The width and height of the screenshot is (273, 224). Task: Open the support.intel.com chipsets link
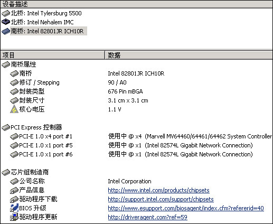coord(161,199)
